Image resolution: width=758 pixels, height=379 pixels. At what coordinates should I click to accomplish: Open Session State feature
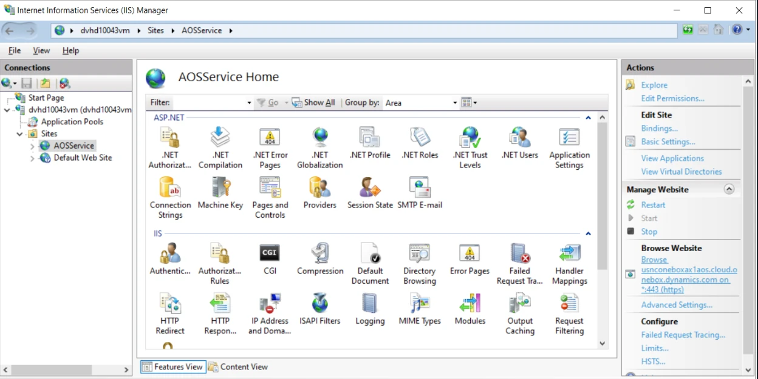370,193
